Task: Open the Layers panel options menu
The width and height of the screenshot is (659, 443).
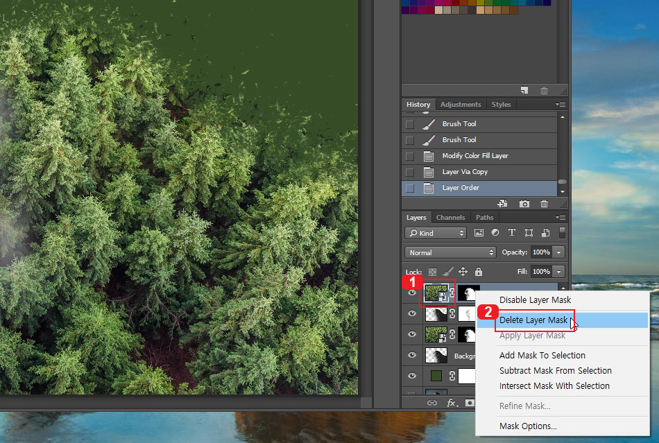Action: pyautogui.click(x=560, y=217)
